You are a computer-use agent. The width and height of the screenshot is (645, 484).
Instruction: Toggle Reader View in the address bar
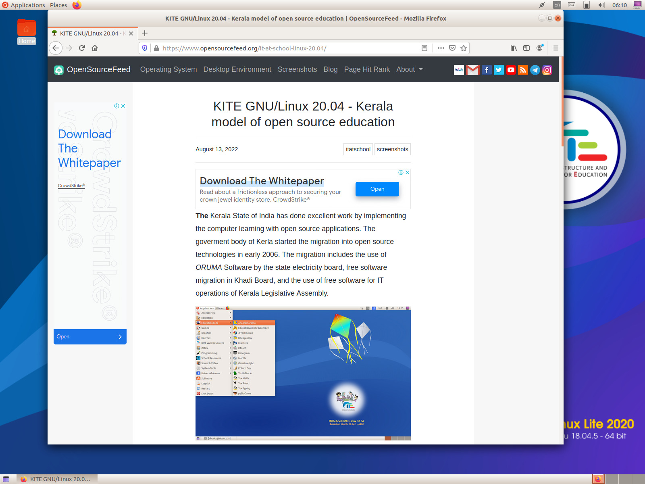click(425, 48)
